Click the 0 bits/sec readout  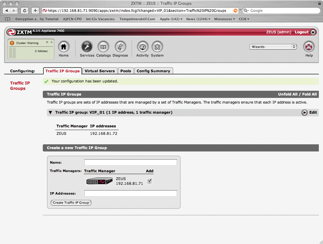tap(41, 51)
